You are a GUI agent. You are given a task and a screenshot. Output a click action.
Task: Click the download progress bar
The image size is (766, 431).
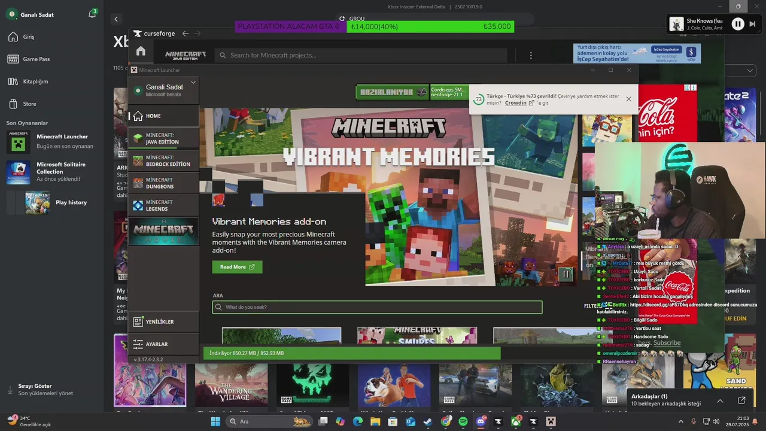tap(352, 353)
